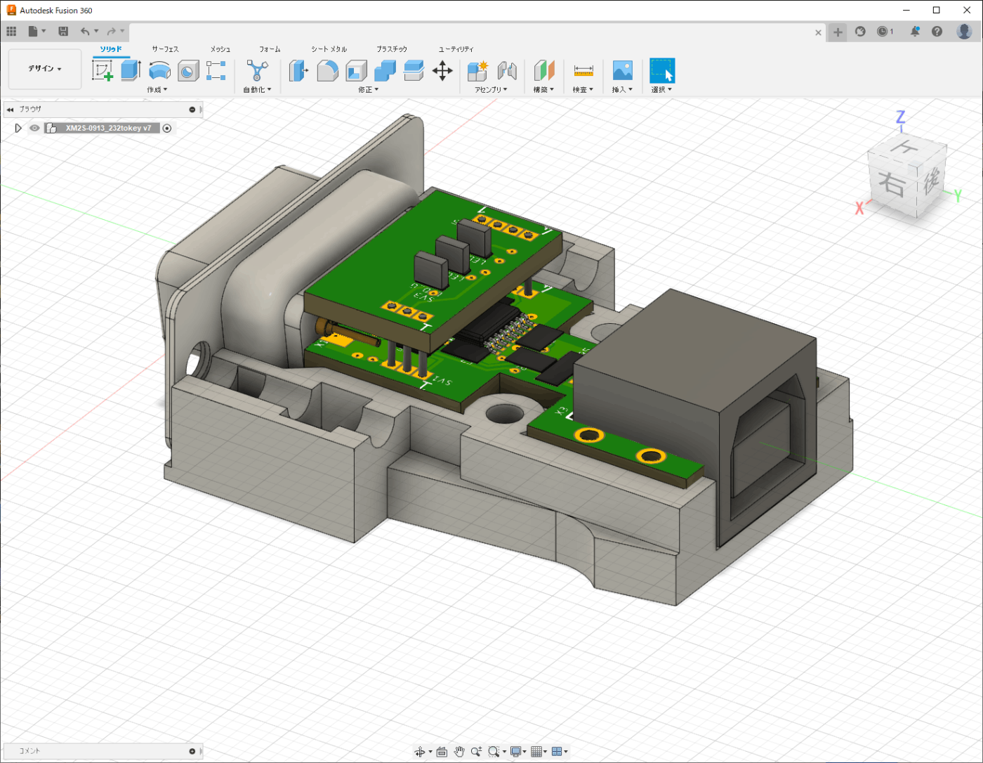The width and height of the screenshot is (983, 763).
Task: Click the Viewports layout icon
Action: coord(557,752)
